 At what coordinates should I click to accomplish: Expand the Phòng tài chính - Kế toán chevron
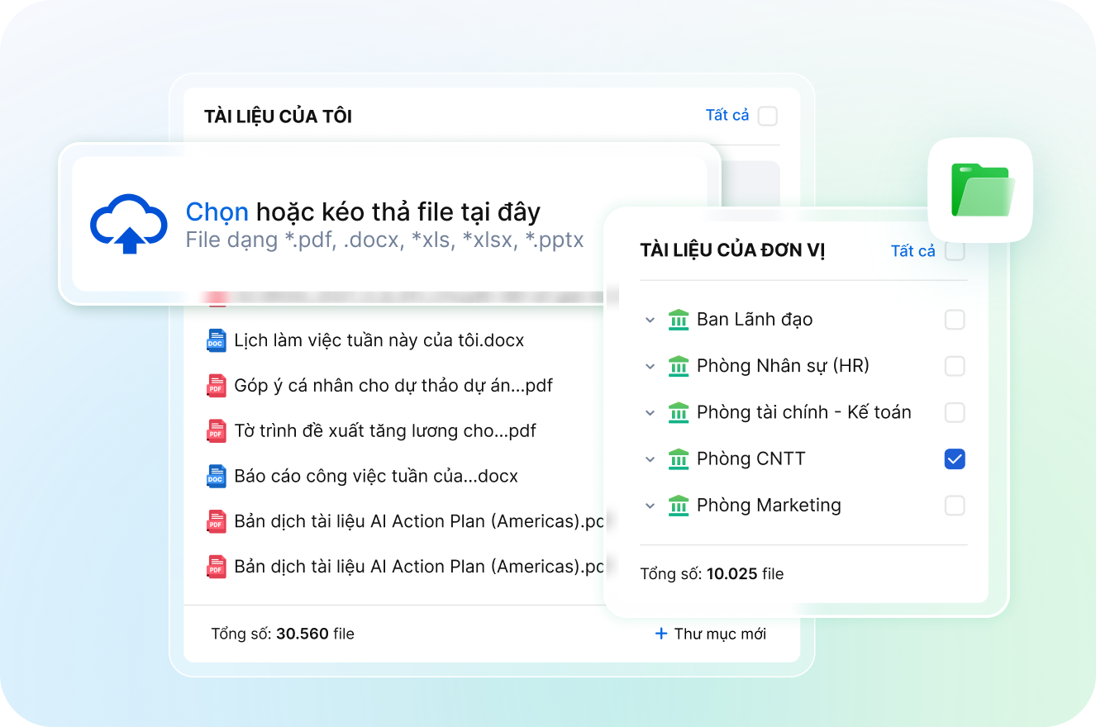coord(650,413)
